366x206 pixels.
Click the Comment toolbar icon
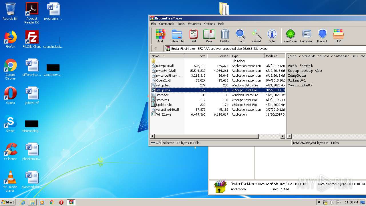click(307, 36)
